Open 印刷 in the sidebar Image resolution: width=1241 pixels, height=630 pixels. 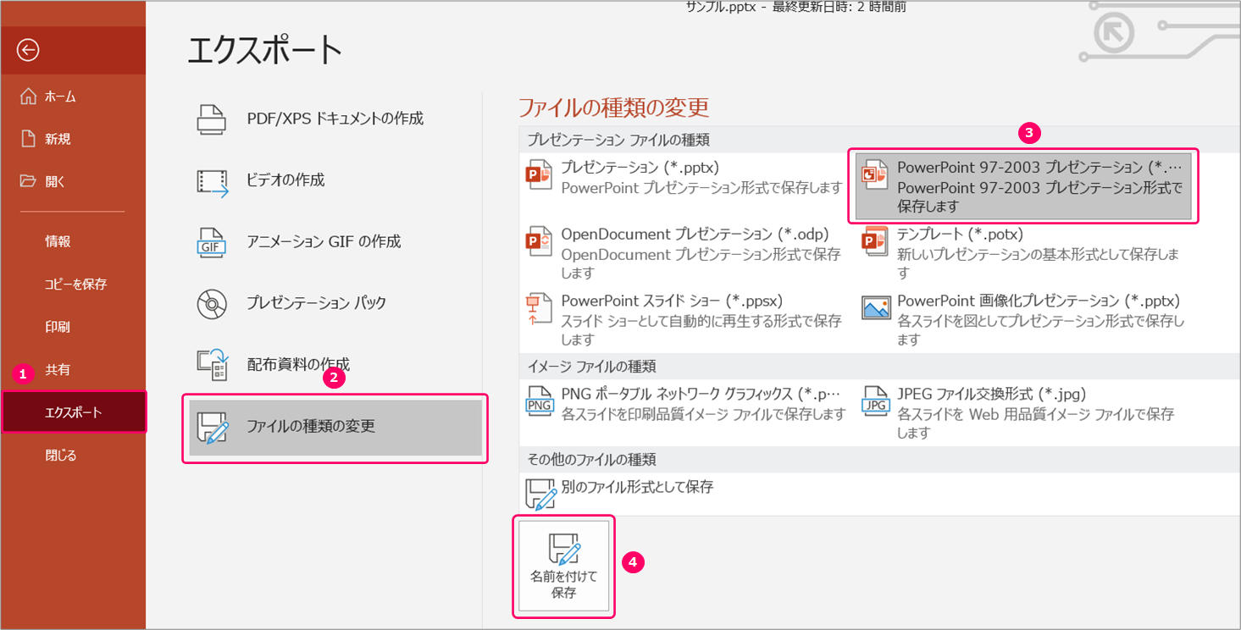(x=73, y=327)
